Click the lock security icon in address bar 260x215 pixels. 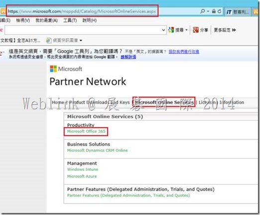click(x=214, y=11)
